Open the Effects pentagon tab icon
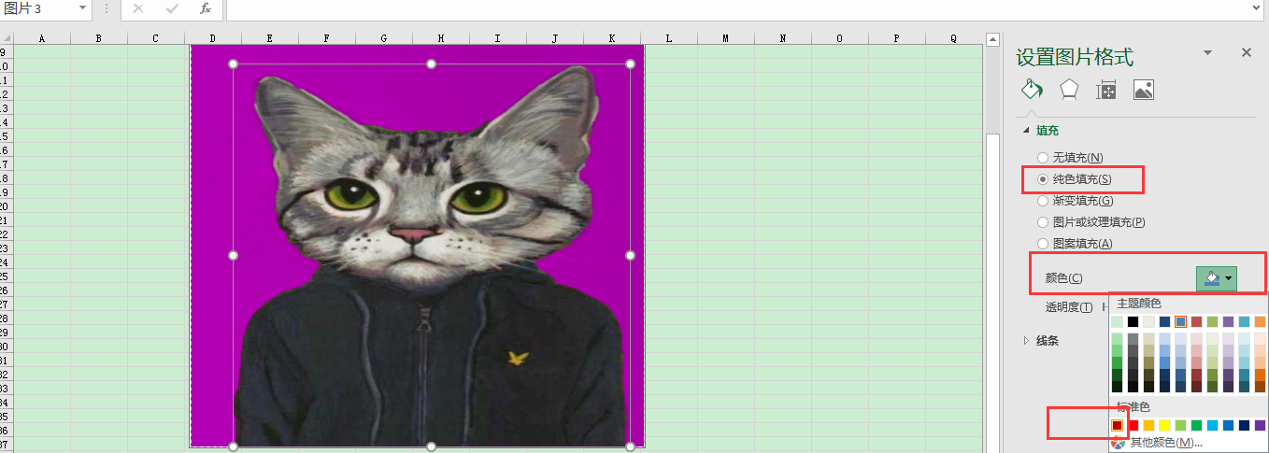The width and height of the screenshot is (1269, 453). pos(1069,90)
